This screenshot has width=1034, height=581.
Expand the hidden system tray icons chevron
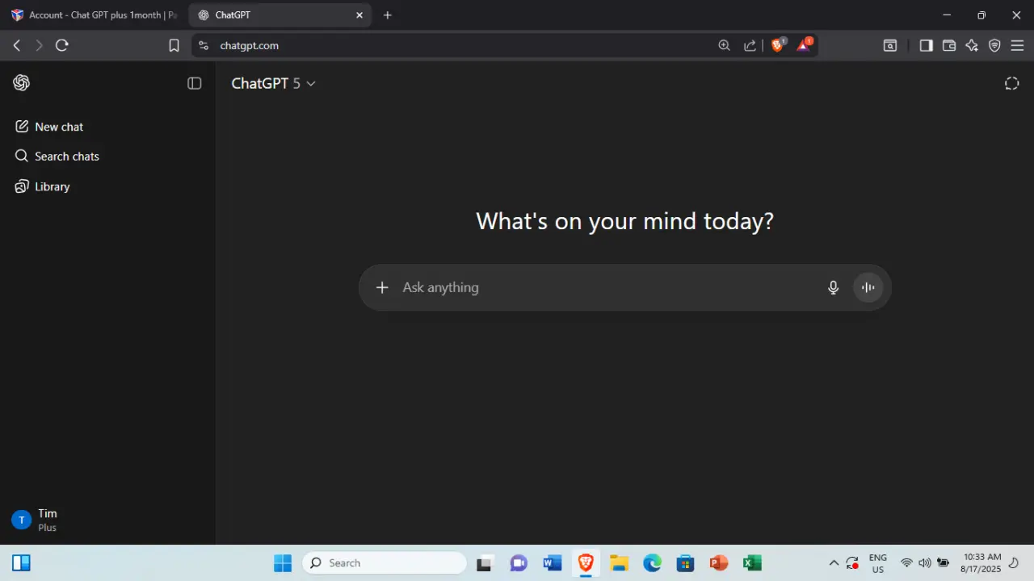pos(834,563)
